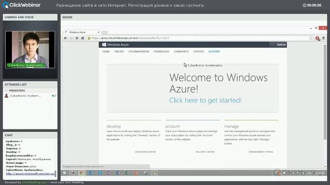Click the 'manage' section heading

click(x=232, y=126)
